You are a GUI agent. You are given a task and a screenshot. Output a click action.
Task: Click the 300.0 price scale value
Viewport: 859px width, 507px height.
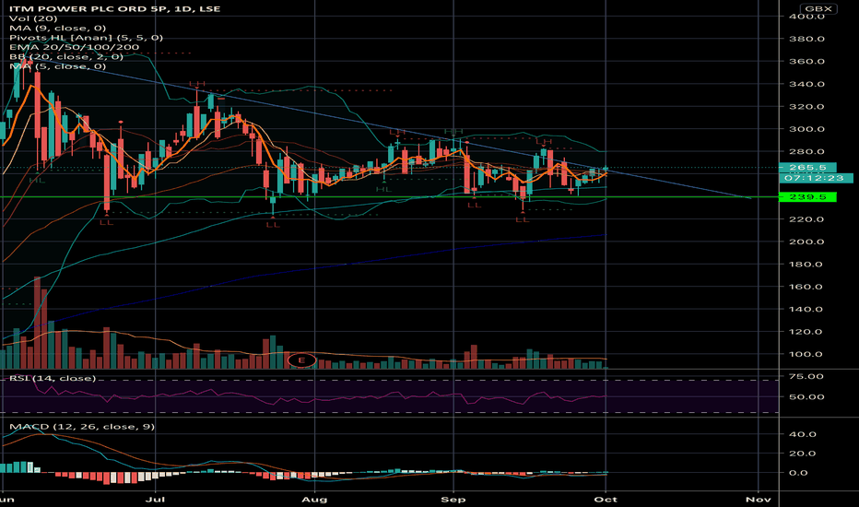pyautogui.click(x=806, y=129)
